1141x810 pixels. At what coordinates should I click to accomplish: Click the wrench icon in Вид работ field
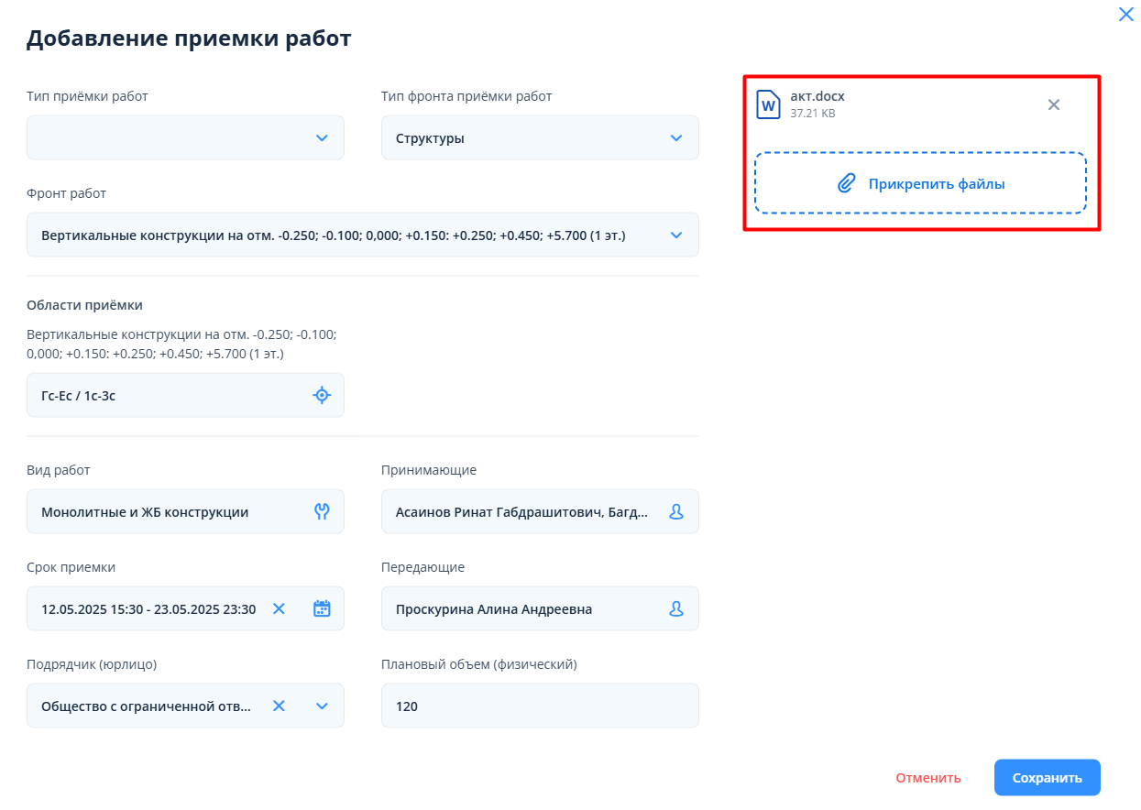click(x=321, y=512)
